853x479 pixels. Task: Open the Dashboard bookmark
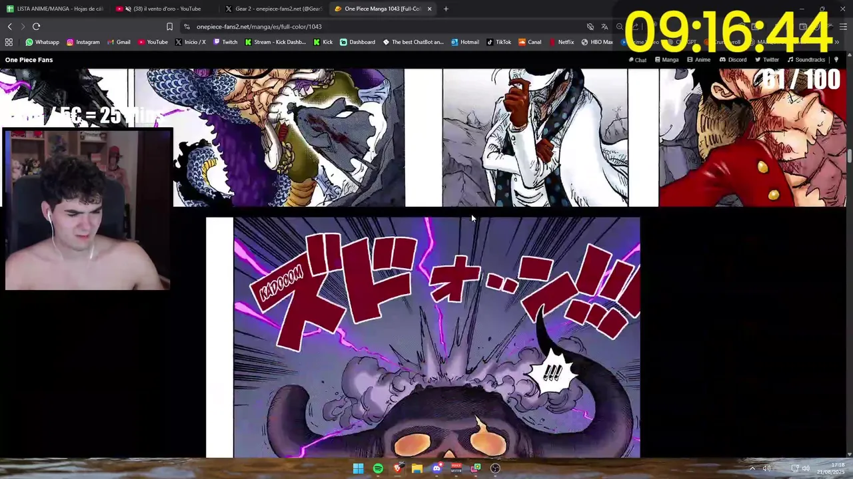(357, 42)
